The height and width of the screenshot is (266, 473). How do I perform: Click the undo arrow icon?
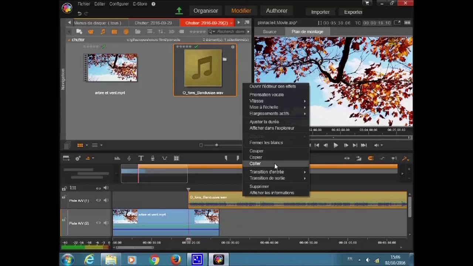tap(79, 13)
